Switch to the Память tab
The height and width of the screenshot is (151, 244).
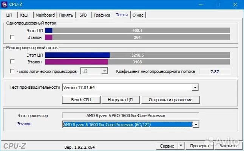click(66, 15)
